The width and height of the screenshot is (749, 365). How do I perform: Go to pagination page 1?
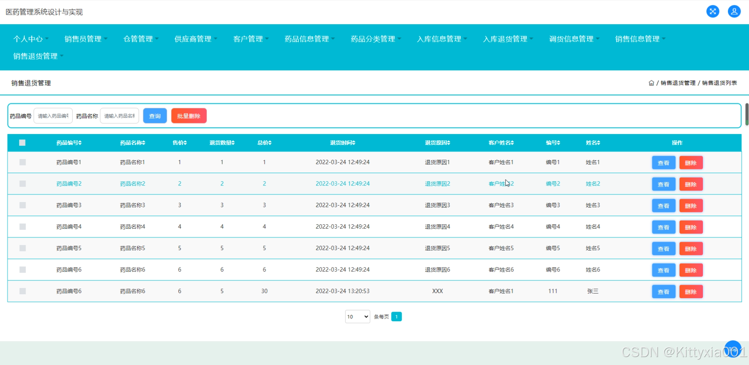[396, 316]
